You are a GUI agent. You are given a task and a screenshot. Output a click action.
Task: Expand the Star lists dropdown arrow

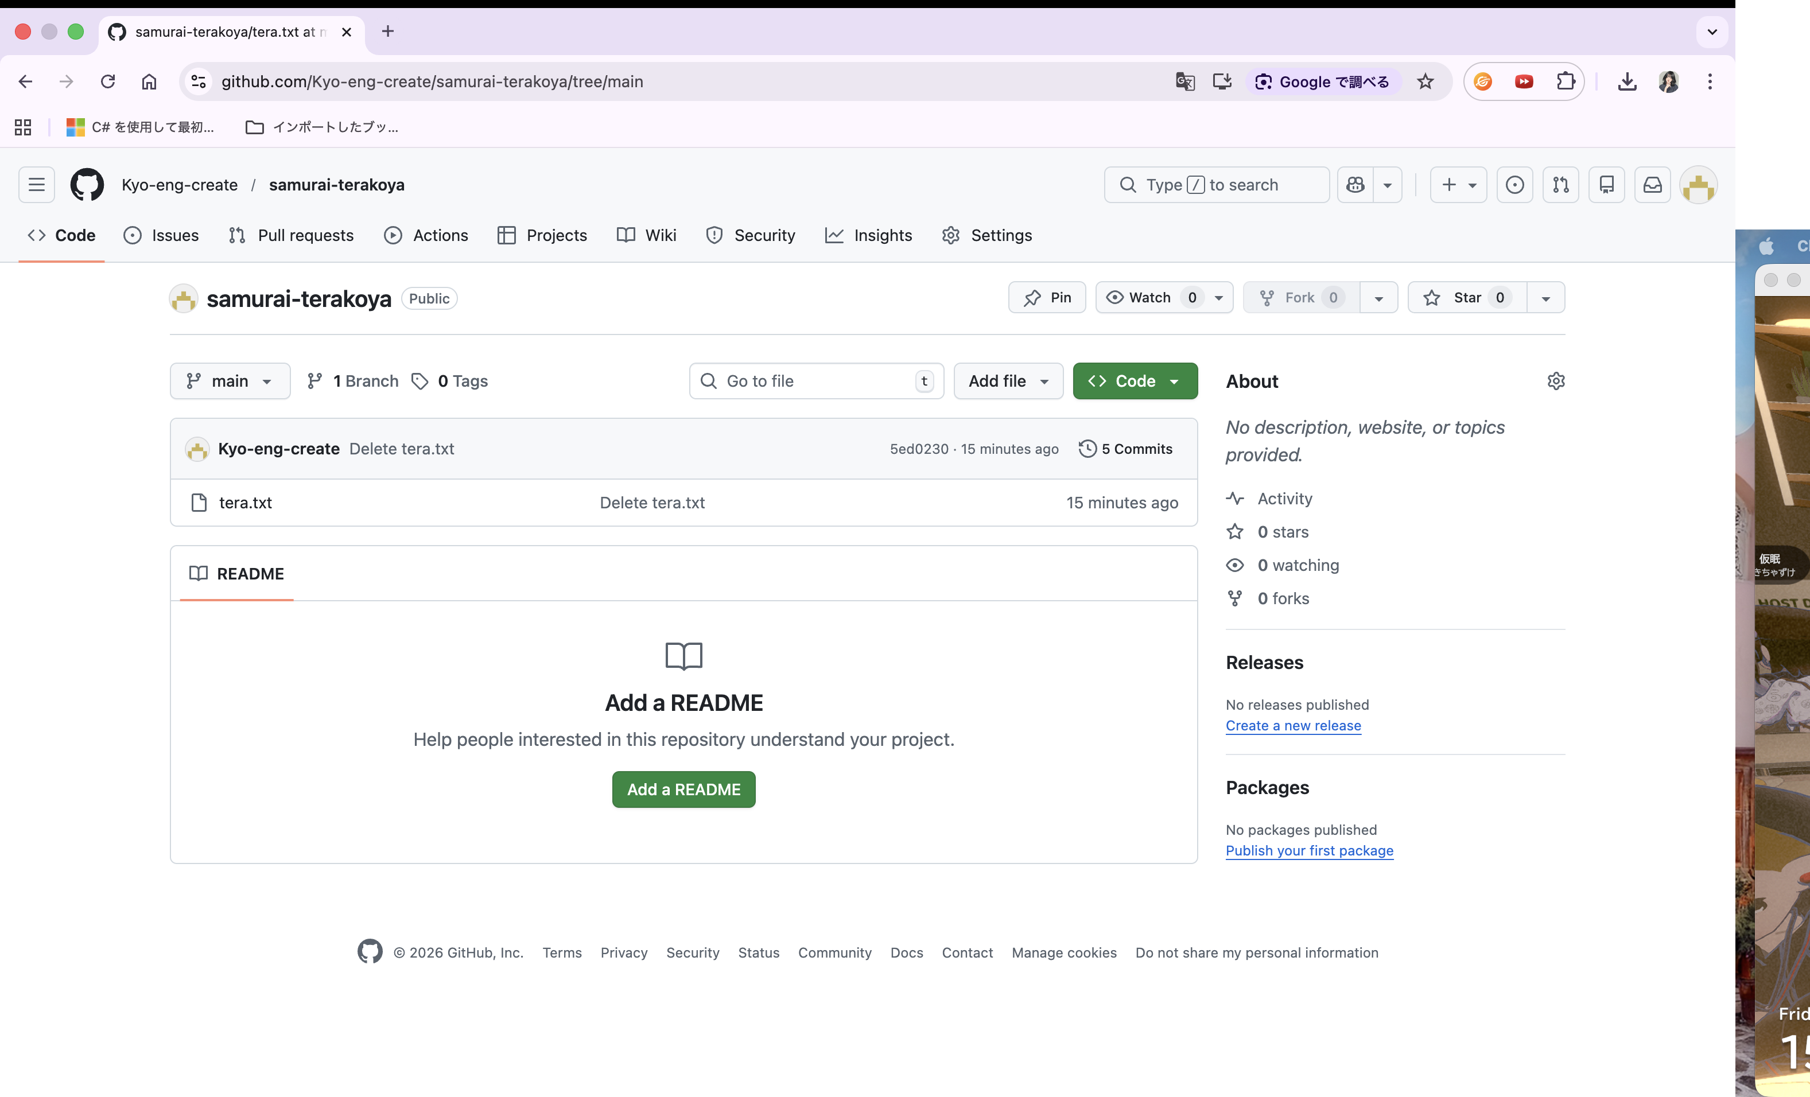click(x=1546, y=297)
